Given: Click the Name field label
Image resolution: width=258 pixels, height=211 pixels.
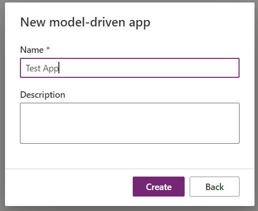Looking at the screenshot, I should 32,49.
